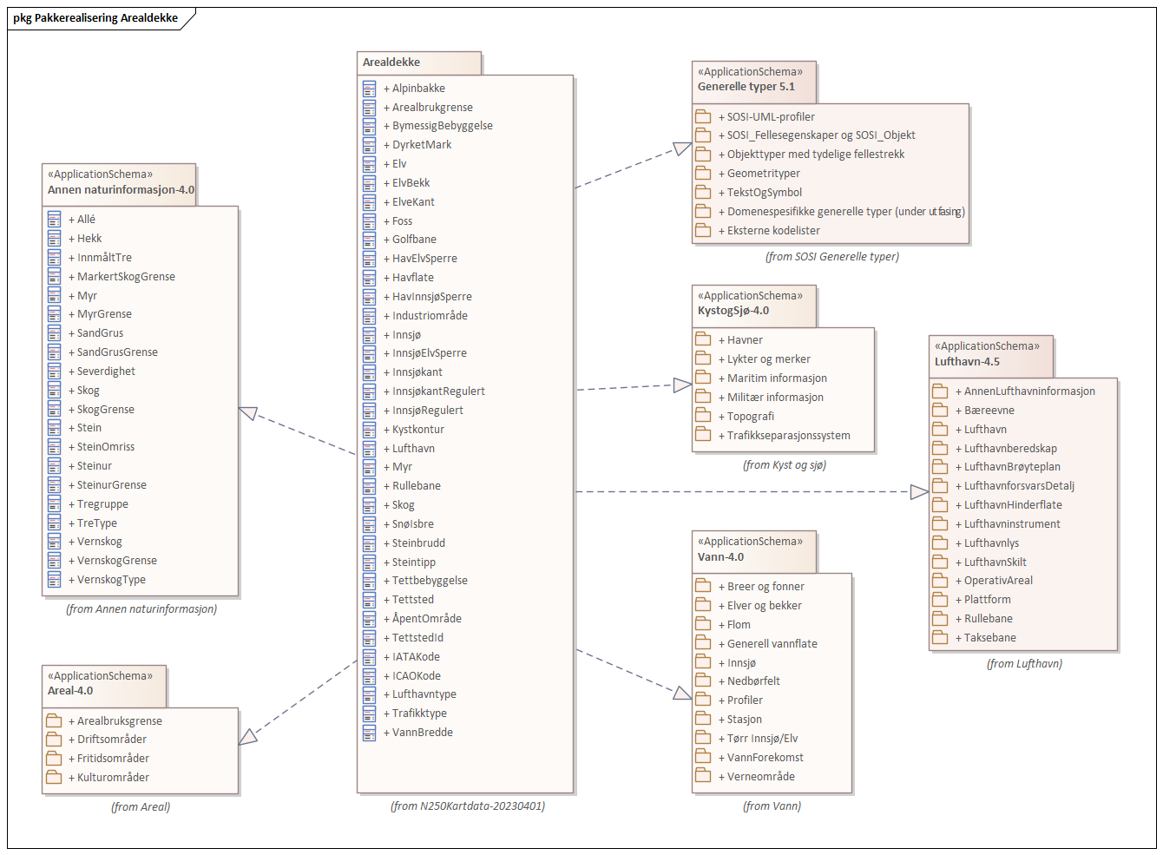Click the InnsjøkantRegulert entry
The image size is (1163, 855).
434,391
